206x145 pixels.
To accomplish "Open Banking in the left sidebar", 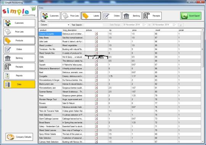I will (x=19, y=58).
